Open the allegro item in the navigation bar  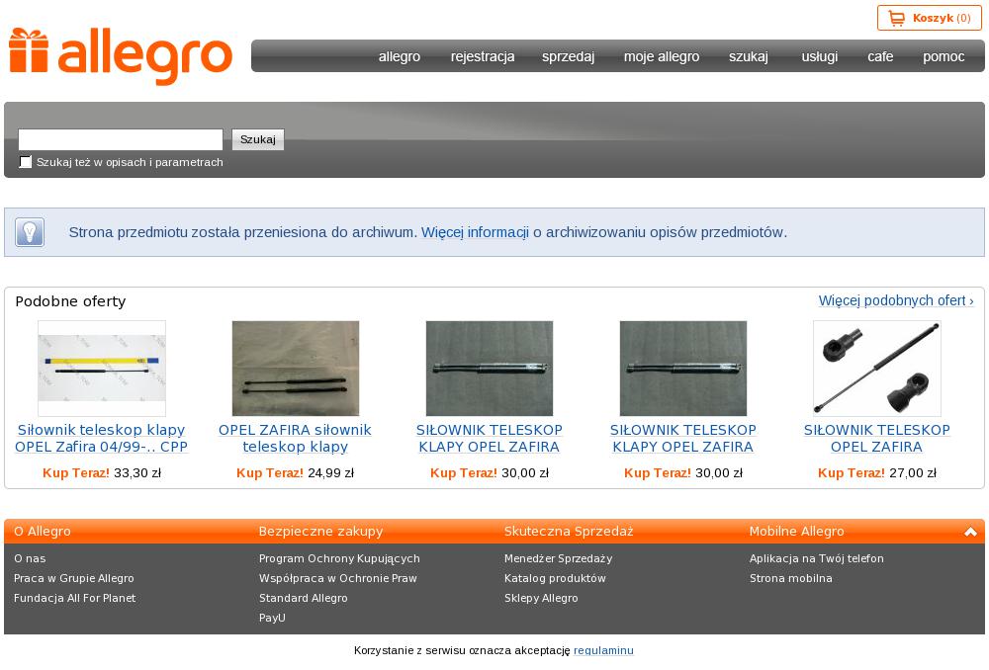[x=400, y=56]
